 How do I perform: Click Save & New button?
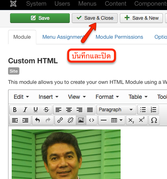click(x=142, y=18)
